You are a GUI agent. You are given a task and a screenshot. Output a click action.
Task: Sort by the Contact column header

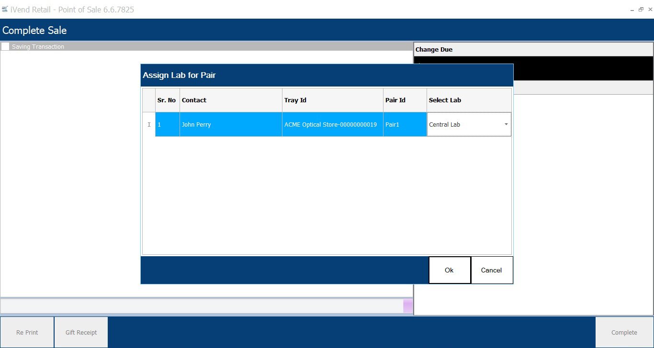(230, 100)
